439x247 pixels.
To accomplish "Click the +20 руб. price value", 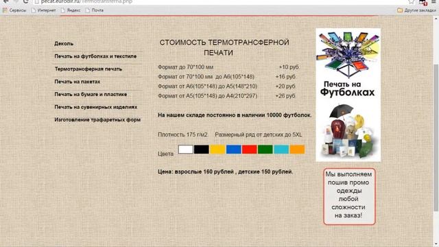I will tap(286, 86).
